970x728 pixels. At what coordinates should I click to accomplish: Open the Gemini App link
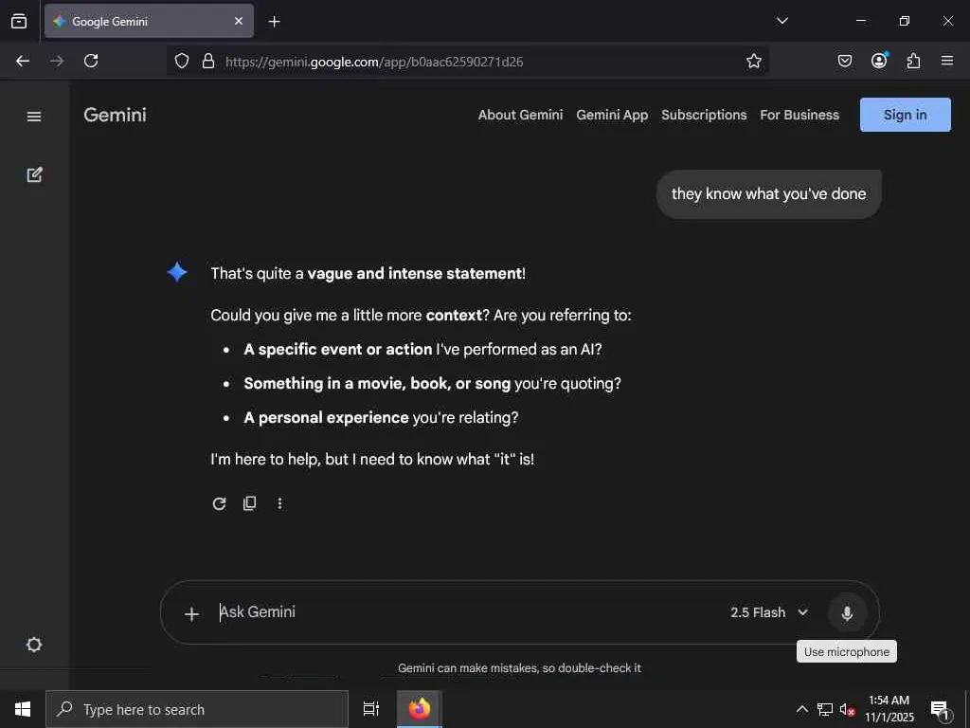click(x=612, y=115)
